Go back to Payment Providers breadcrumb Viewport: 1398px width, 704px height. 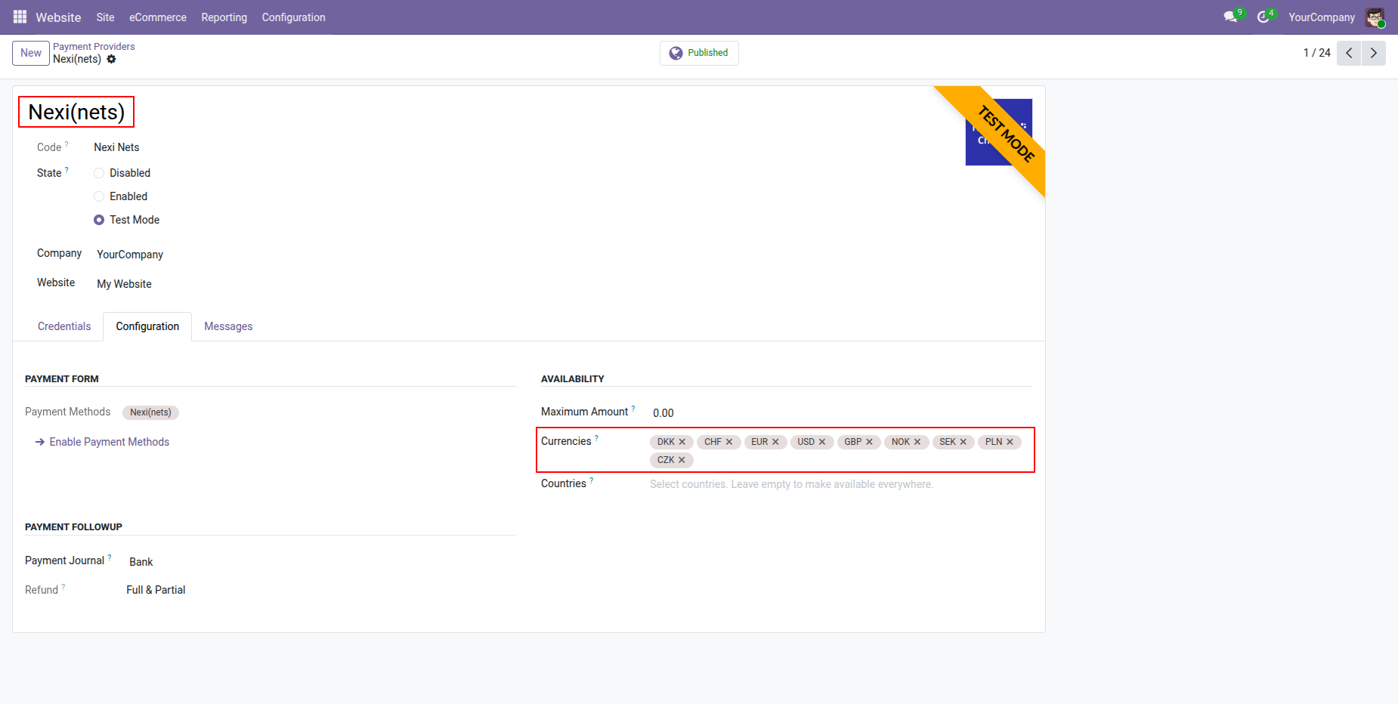point(94,46)
